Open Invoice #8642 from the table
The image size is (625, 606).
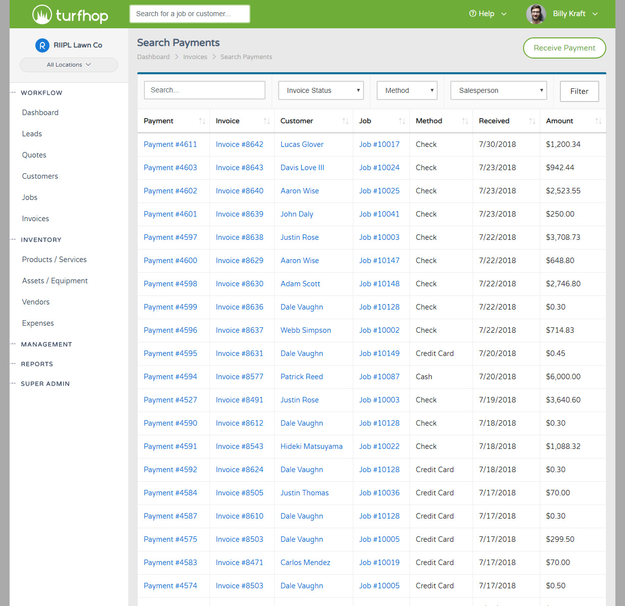pos(239,144)
